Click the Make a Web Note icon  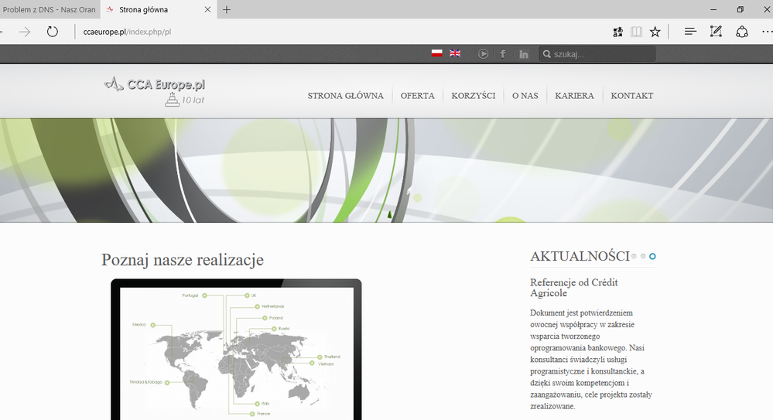(x=716, y=32)
